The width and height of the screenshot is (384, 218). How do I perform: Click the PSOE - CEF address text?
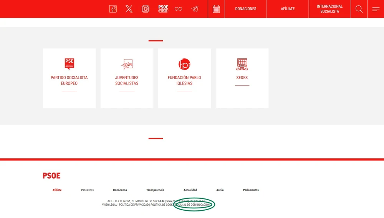coord(136,201)
